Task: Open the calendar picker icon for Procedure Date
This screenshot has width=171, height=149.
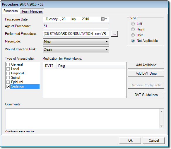Action: click(x=104, y=19)
